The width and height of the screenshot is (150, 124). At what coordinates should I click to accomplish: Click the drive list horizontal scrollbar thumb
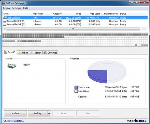[73, 29]
